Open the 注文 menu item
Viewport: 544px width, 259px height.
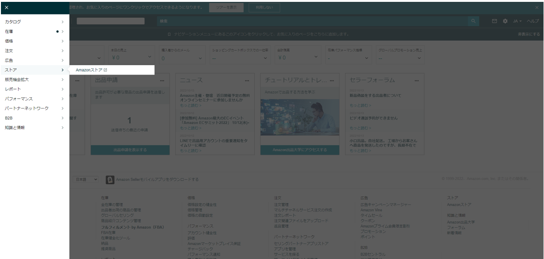[x=34, y=51]
